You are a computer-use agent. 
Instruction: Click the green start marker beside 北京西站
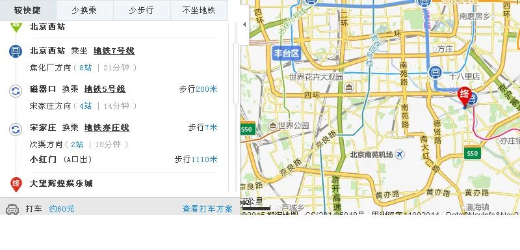tap(16, 27)
